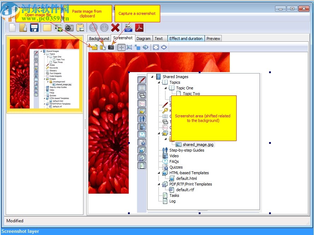Select default.html in the tree
Image resolution: width=314 pixels, height=235 pixels.
(x=186, y=178)
